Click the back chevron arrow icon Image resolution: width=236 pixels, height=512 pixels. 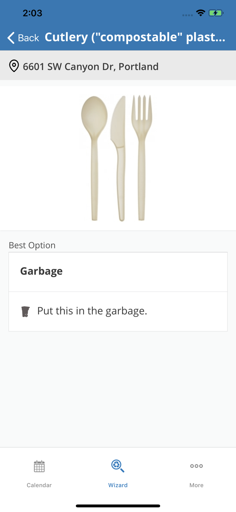(x=10, y=37)
